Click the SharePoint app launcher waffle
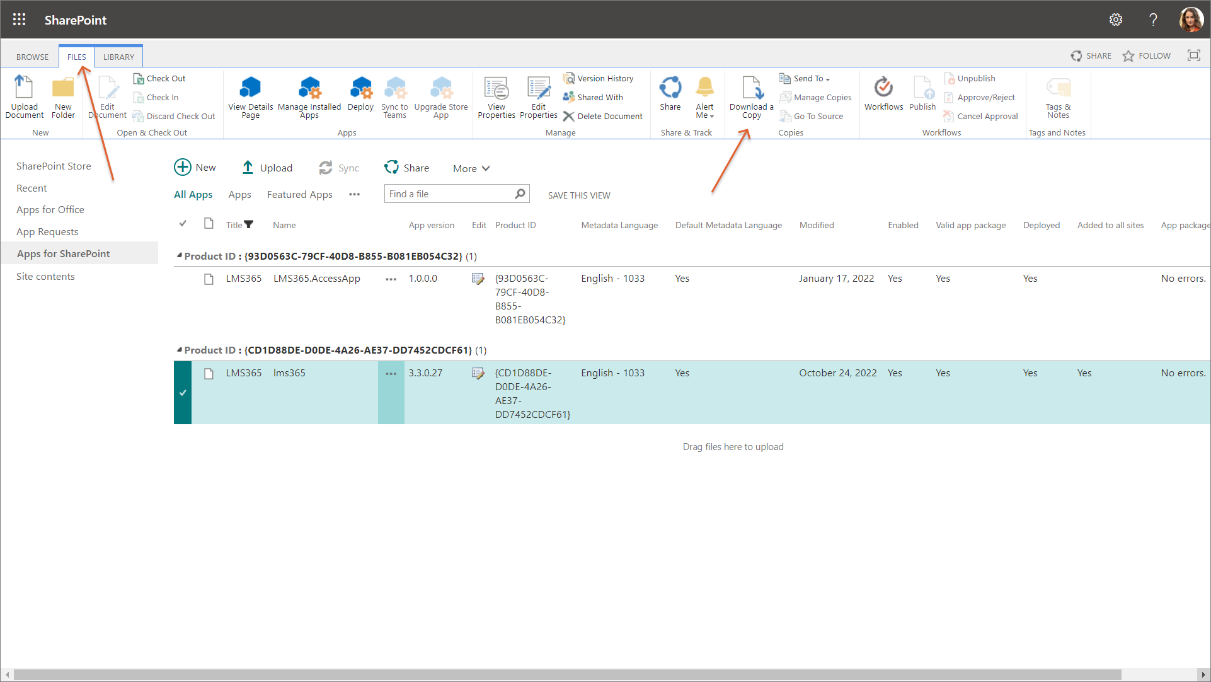The width and height of the screenshot is (1211, 682). (x=19, y=20)
